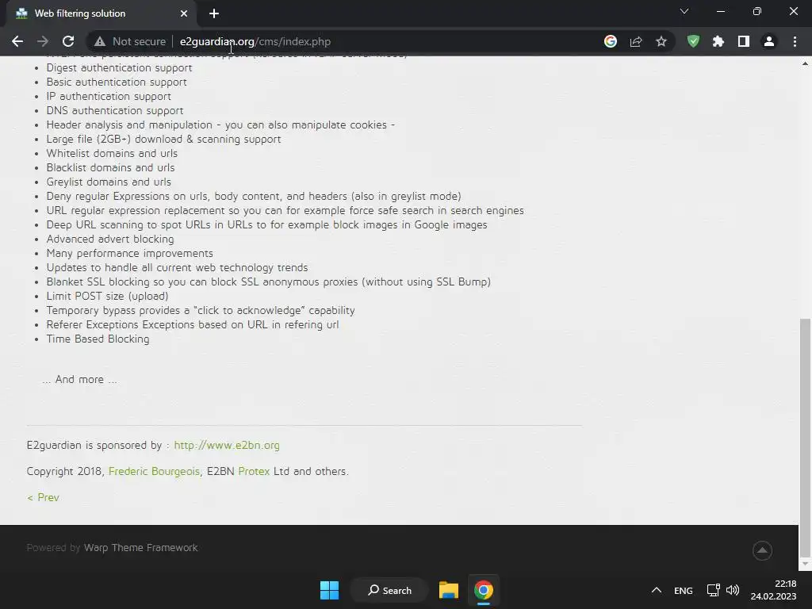Click the 'Many performance improvements' item
812x609 pixels.
129,253
